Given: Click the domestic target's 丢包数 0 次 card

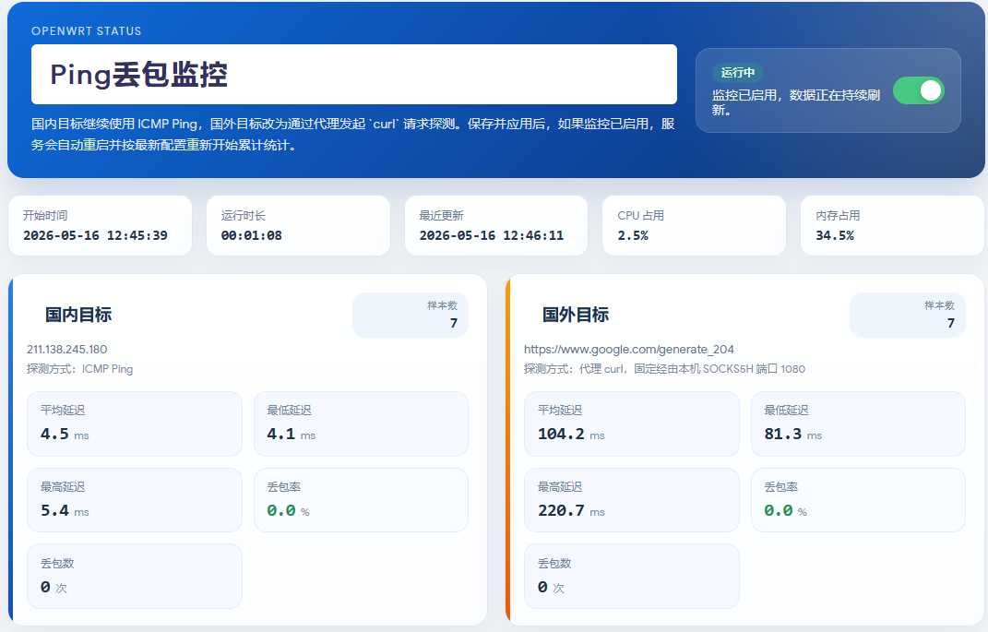Looking at the screenshot, I should coord(134,577).
